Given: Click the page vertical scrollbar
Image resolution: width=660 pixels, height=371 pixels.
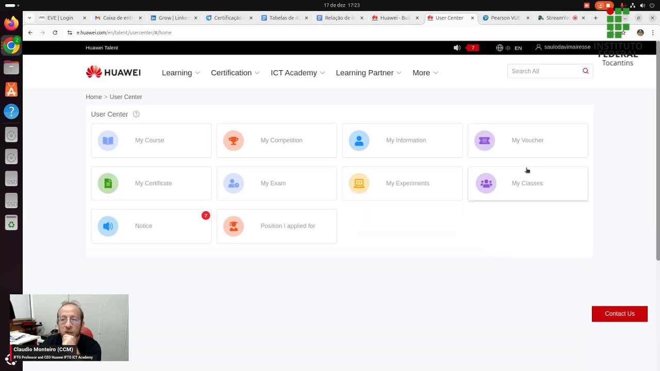Looking at the screenshot, I should (x=657, y=150).
